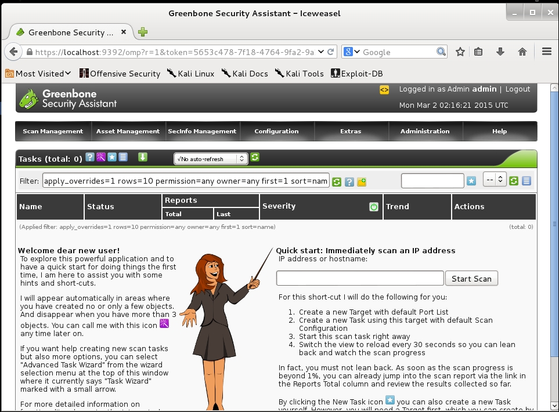
Task: Click search magnifier in Google box
Action: point(441,52)
